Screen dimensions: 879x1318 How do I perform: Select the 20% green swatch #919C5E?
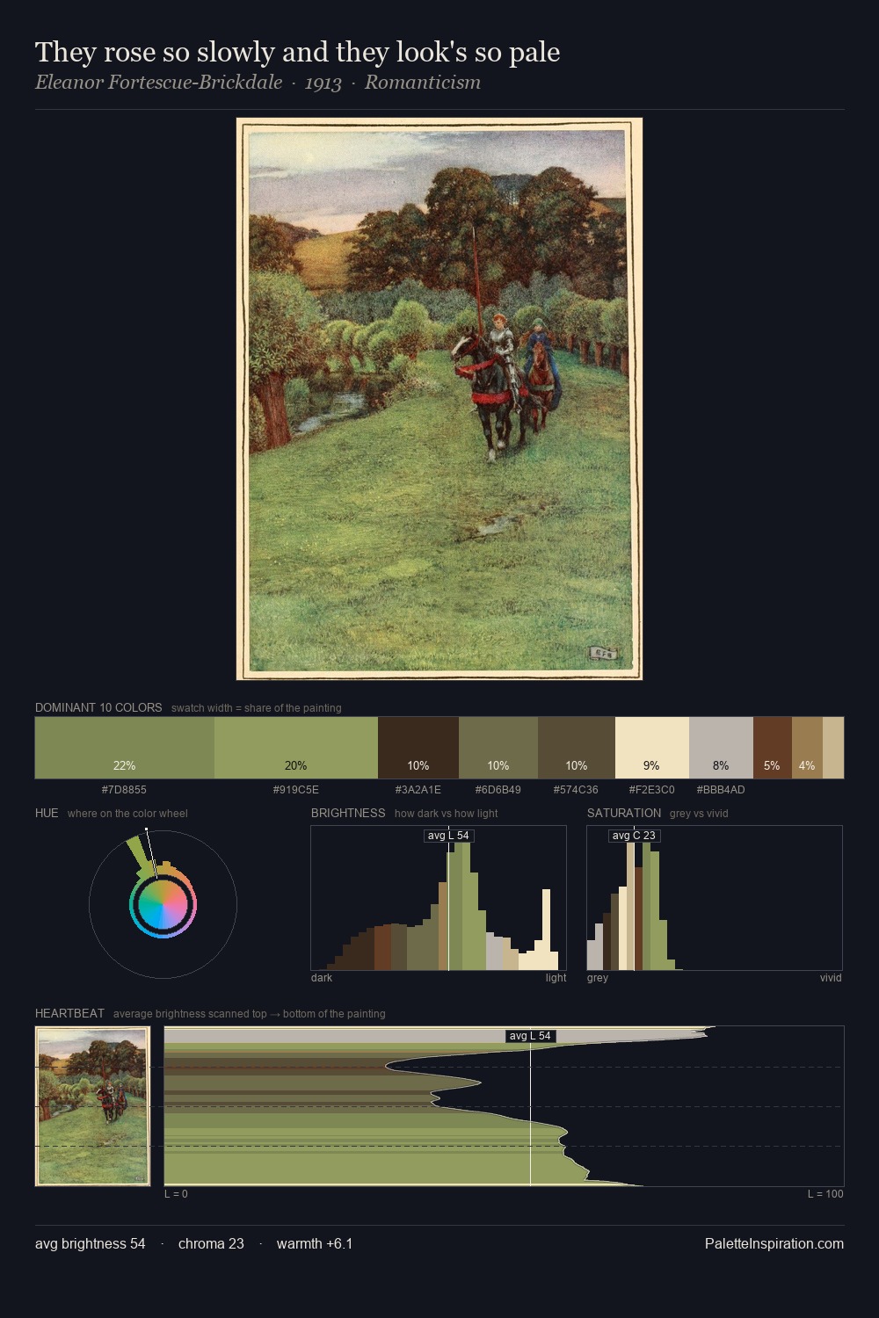click(x=296, y=748)
